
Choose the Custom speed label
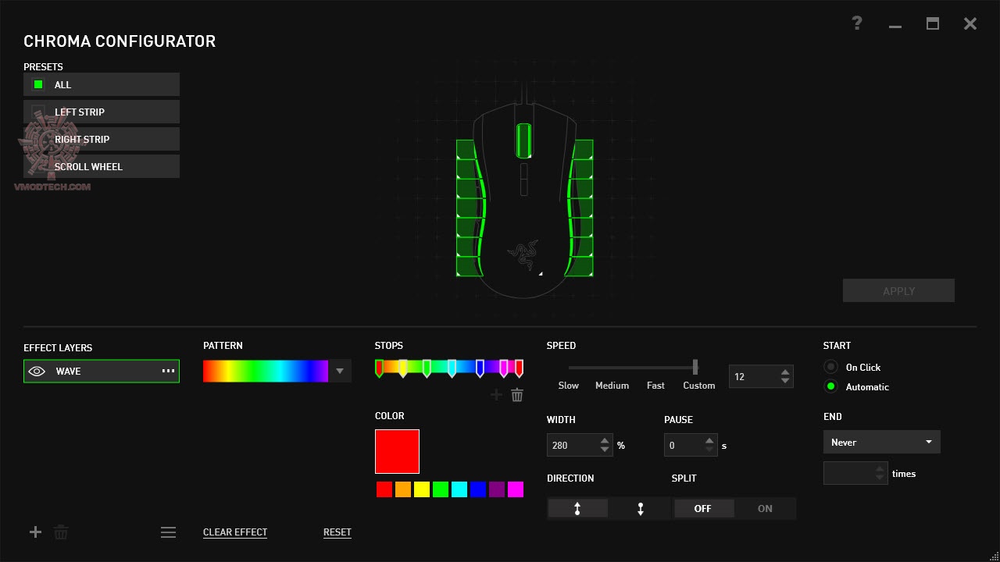(x=699, y=386)
